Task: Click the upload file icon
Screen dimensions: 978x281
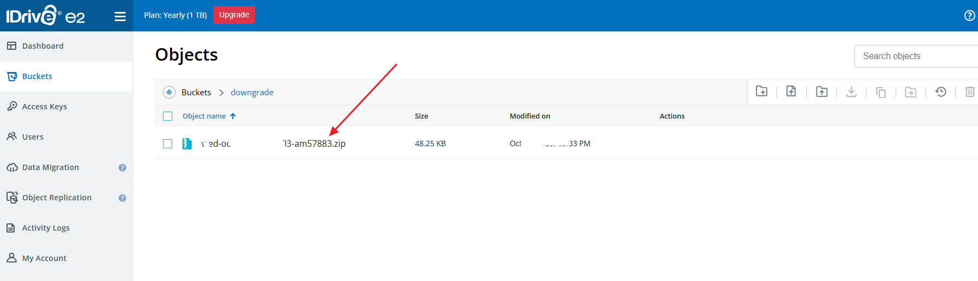Action: [x=791, y=92]
